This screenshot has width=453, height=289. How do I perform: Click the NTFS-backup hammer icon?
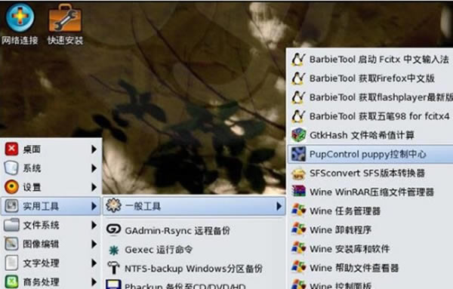click(113, 268)
